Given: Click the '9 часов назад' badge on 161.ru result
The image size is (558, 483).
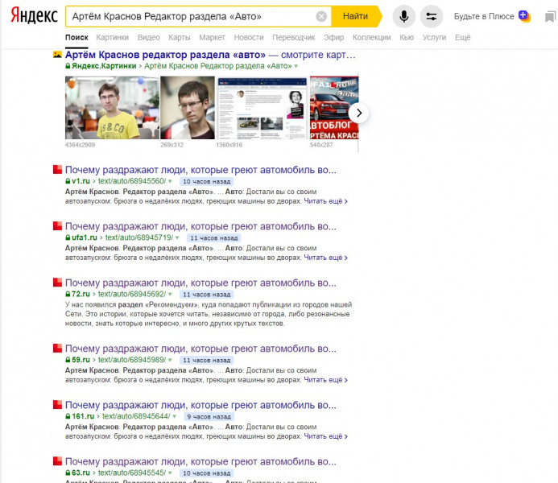Looking at the screenshot, I should pos(209,416).
